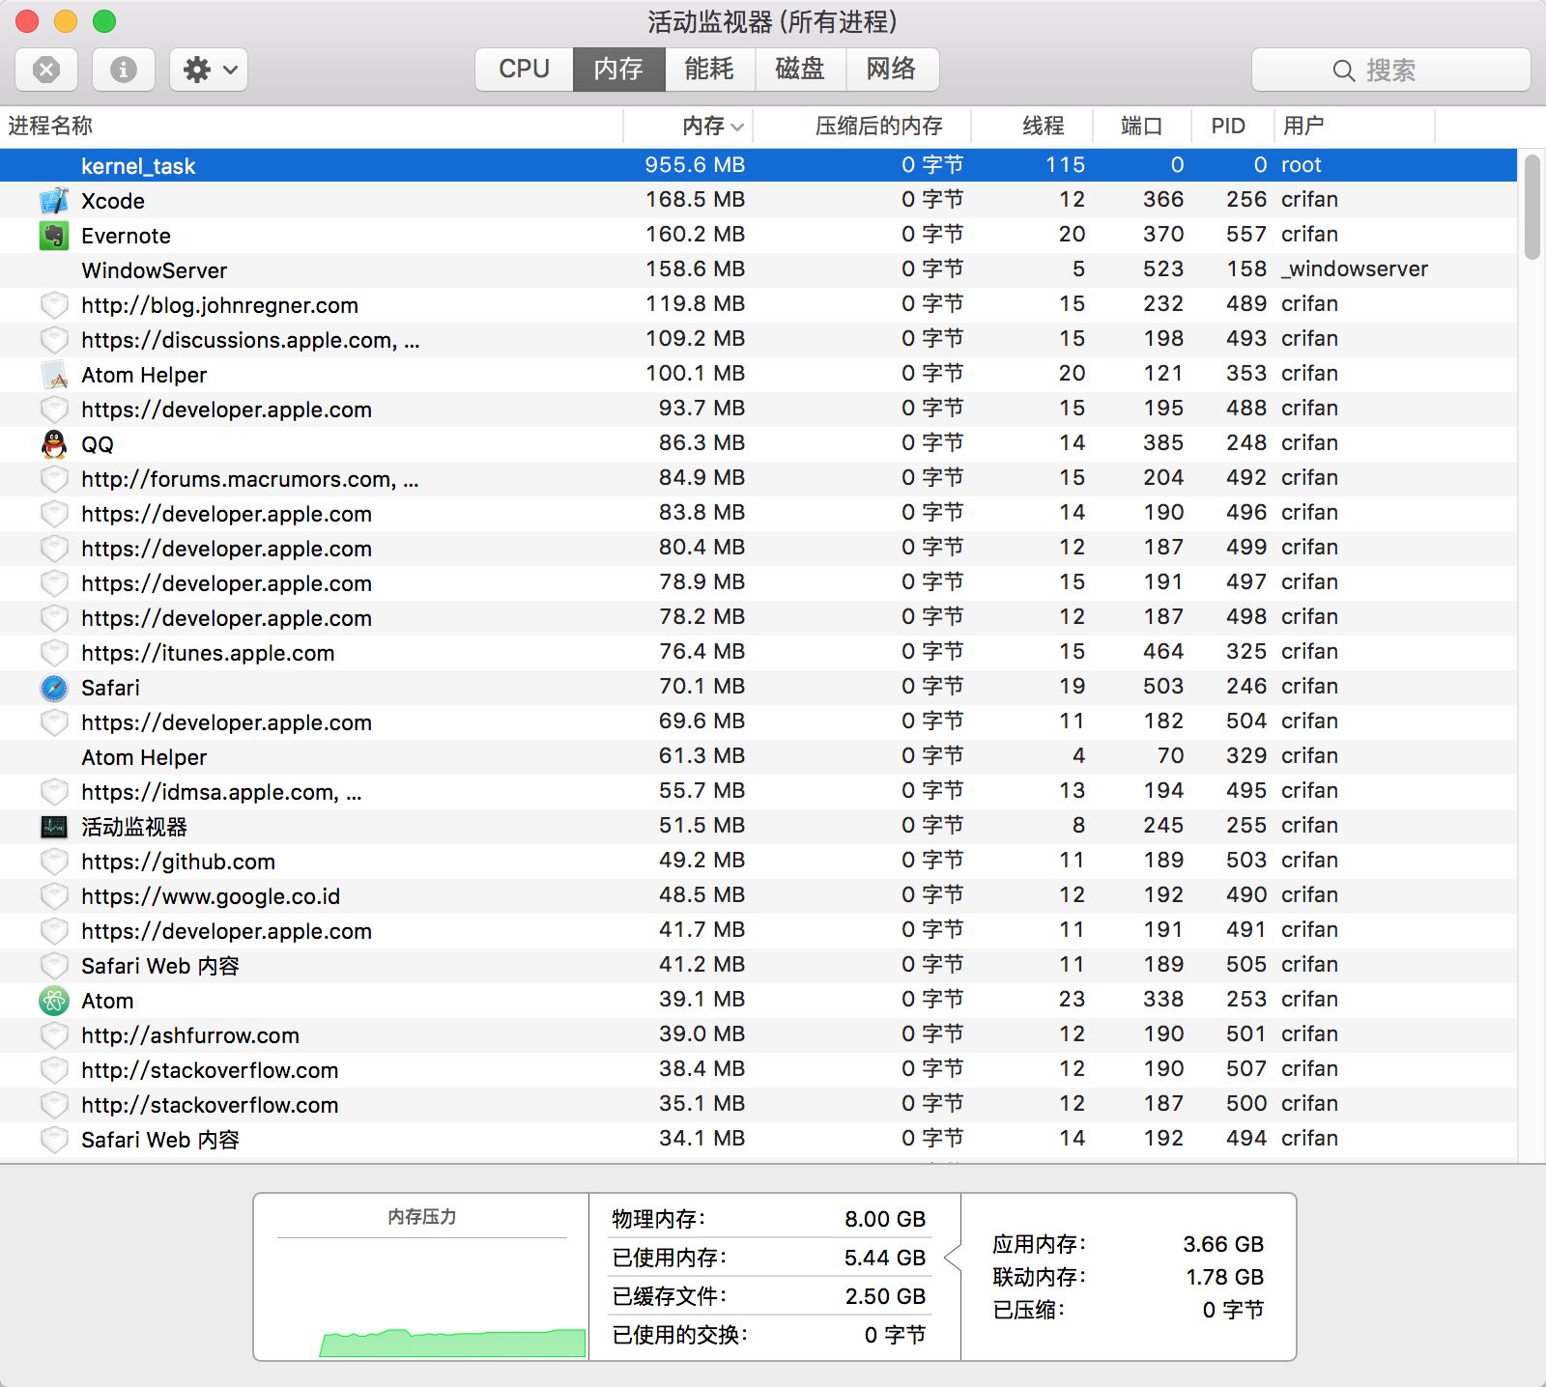Select the 内存 tab
The height and width of the screenshot is (1387, 1546).
(x=619, y=70)
